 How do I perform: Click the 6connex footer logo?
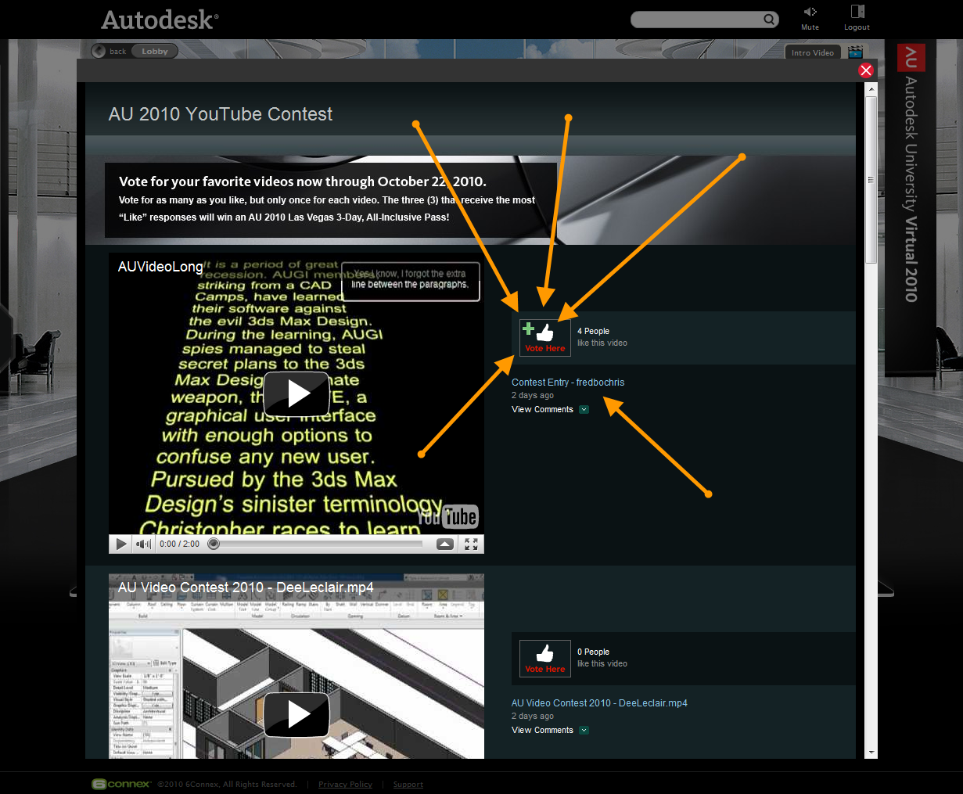coord(120,784)
